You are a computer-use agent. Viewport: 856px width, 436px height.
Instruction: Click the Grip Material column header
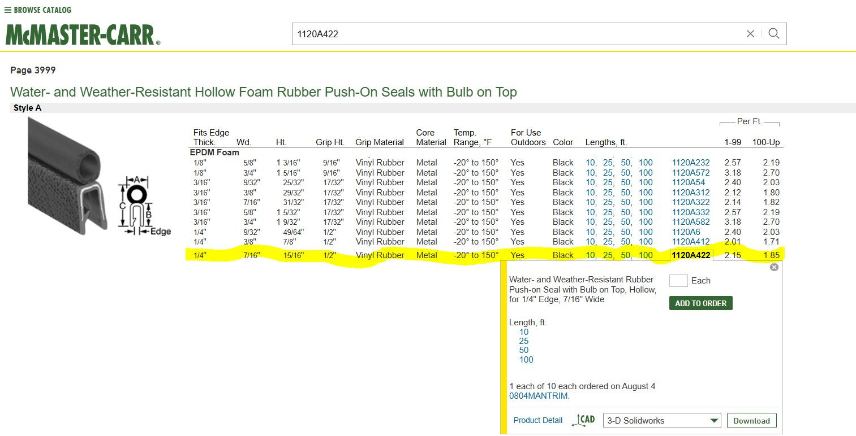[x=380, y=142]
